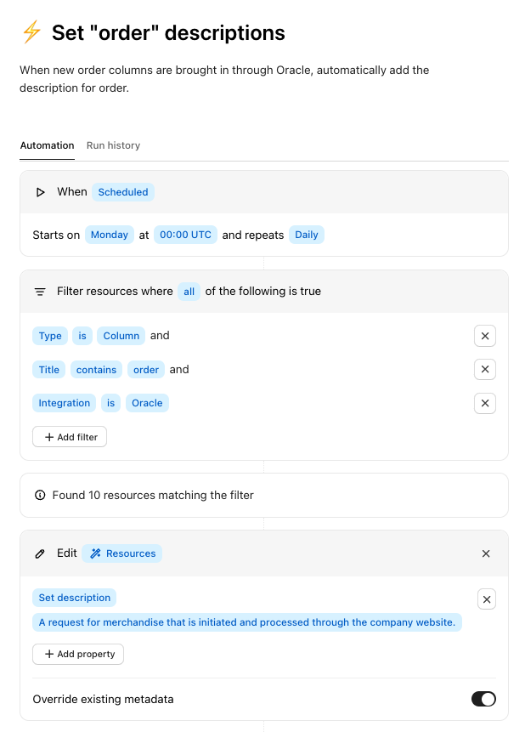The height and width of the screenshot is (732, 525).
Task: Click the lightning bolt automation icon
Action: tap(31, 33)
